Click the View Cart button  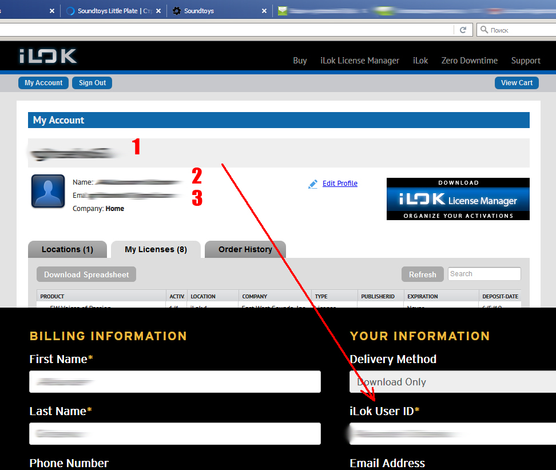click(517, 83)
